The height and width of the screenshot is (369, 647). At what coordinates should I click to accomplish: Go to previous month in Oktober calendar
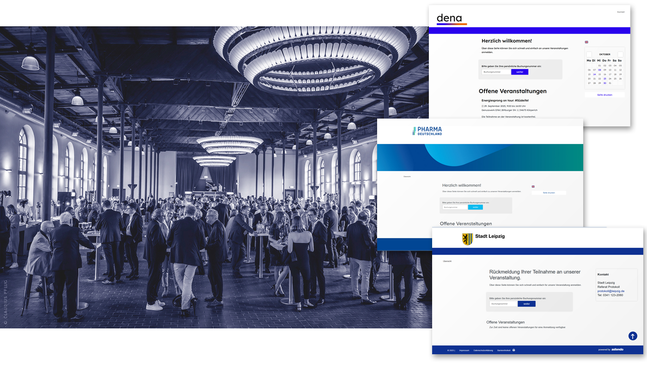tap(589, 54)
